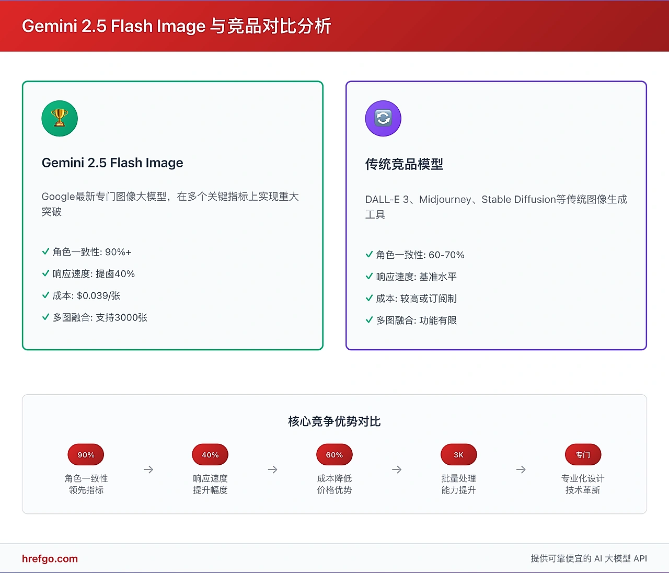Click checkmark beside 响应速度: 基准水平
The width and height of the screenshot is (669, 573).
click(369, 276)
